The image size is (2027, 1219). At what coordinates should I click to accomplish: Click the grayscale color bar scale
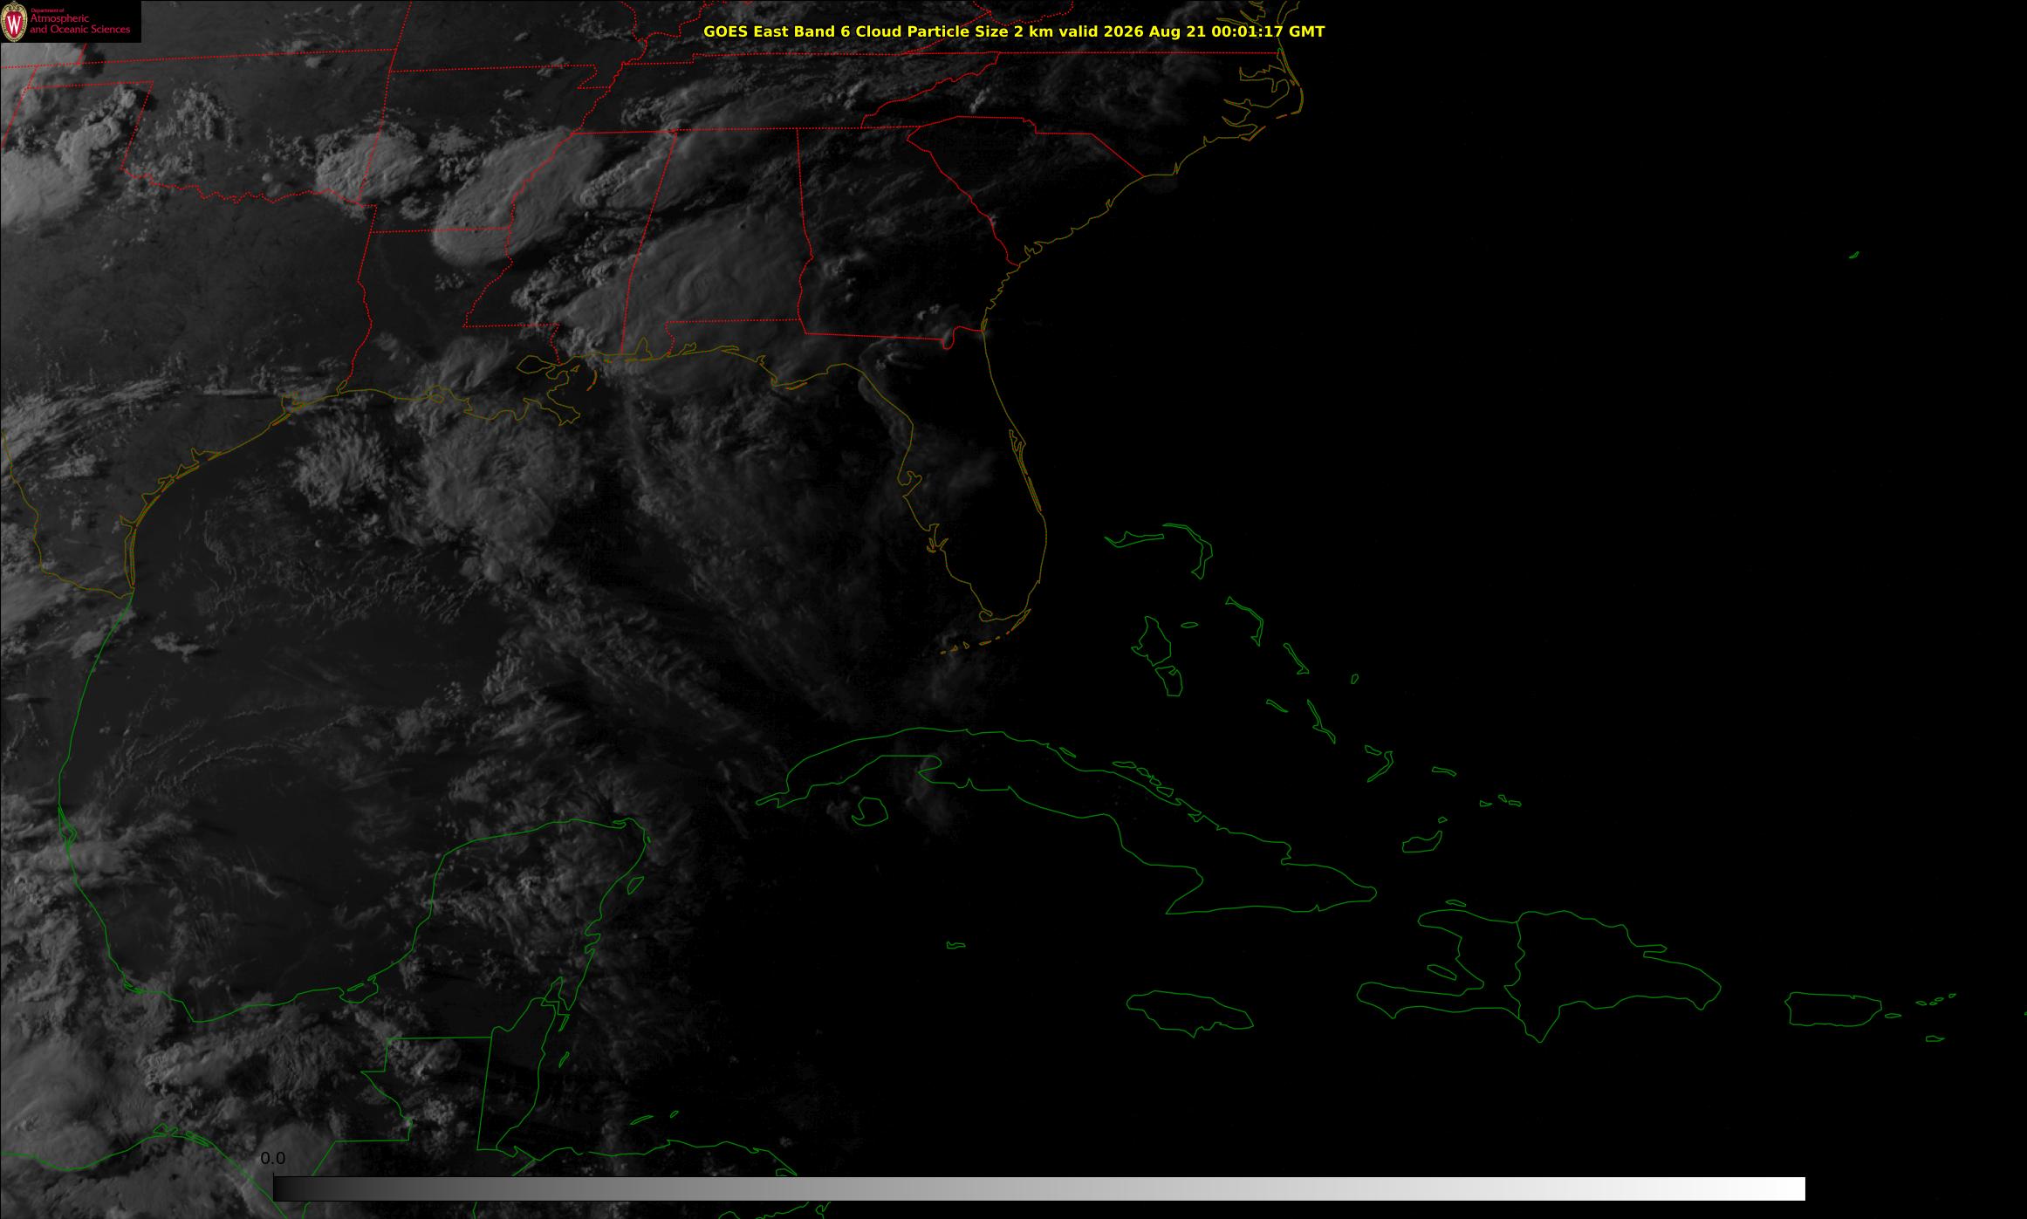1039,1188
